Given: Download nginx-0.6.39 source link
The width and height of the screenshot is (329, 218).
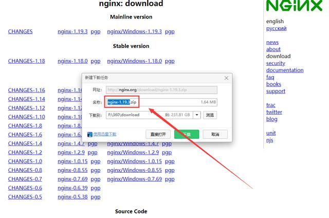Looking at the screenshot, I should point(72,188).
